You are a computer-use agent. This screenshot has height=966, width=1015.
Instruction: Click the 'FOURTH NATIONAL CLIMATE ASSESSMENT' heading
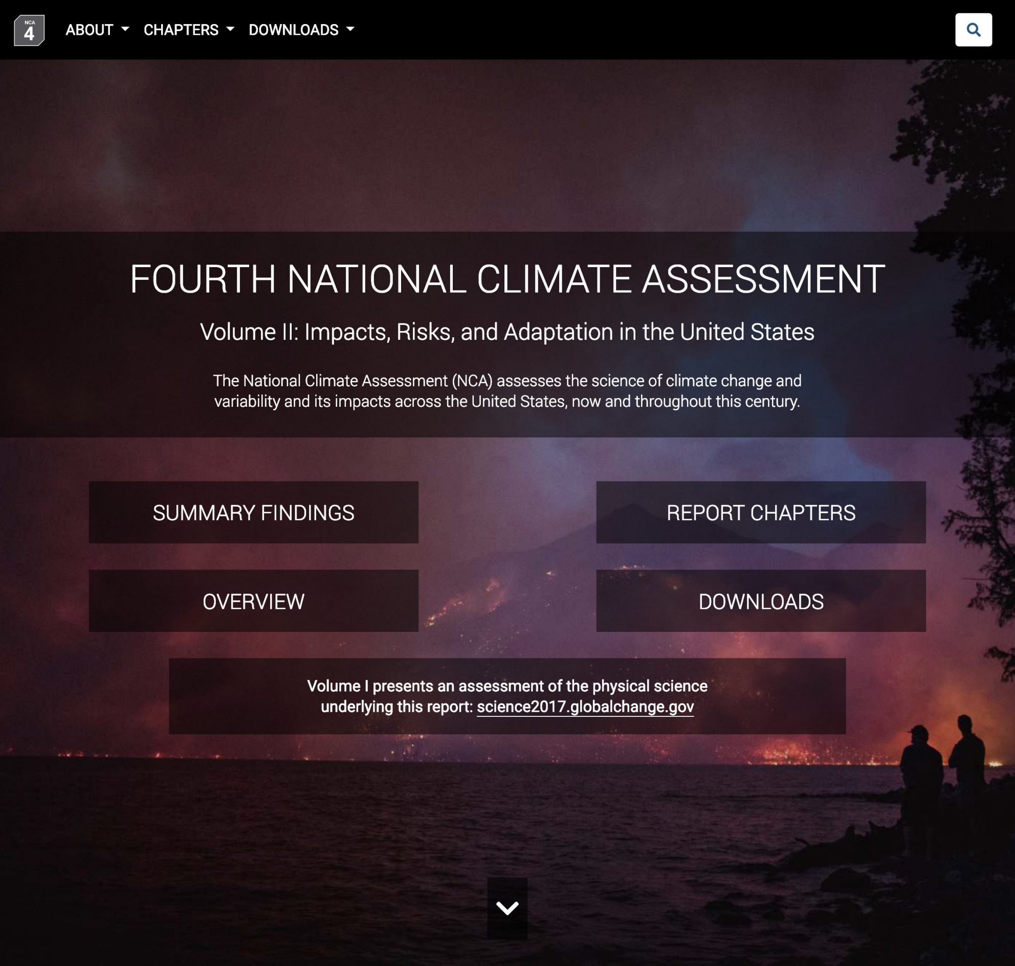pos(507,279)
